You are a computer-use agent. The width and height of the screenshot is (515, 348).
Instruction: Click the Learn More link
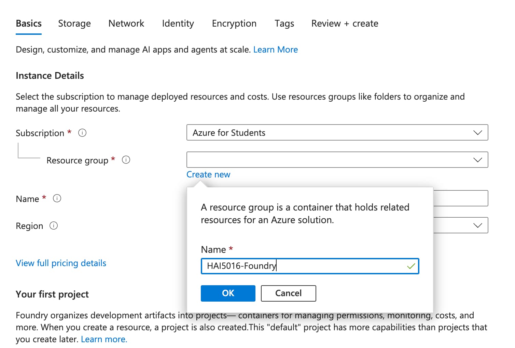click(275, 49)
